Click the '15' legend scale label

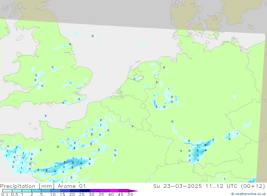tap(62, 194)
